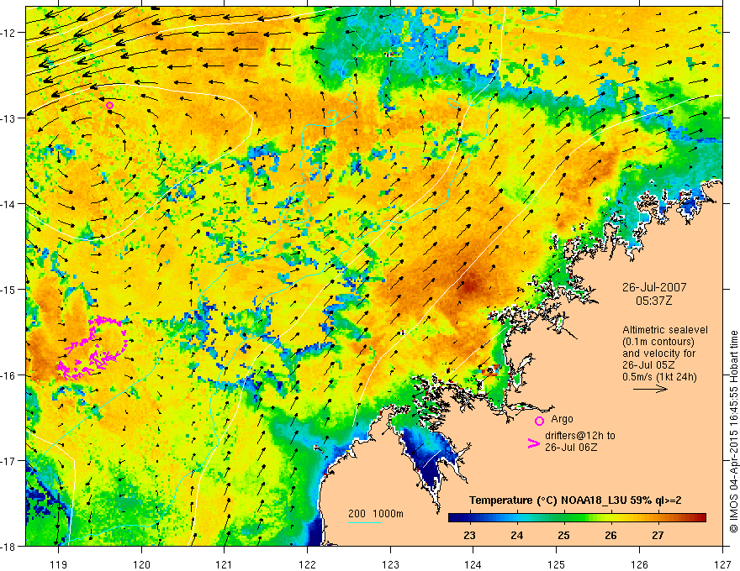The image size is (740, 571).
Task: Click the longitude axis label 124
Action: click(473, 564)
